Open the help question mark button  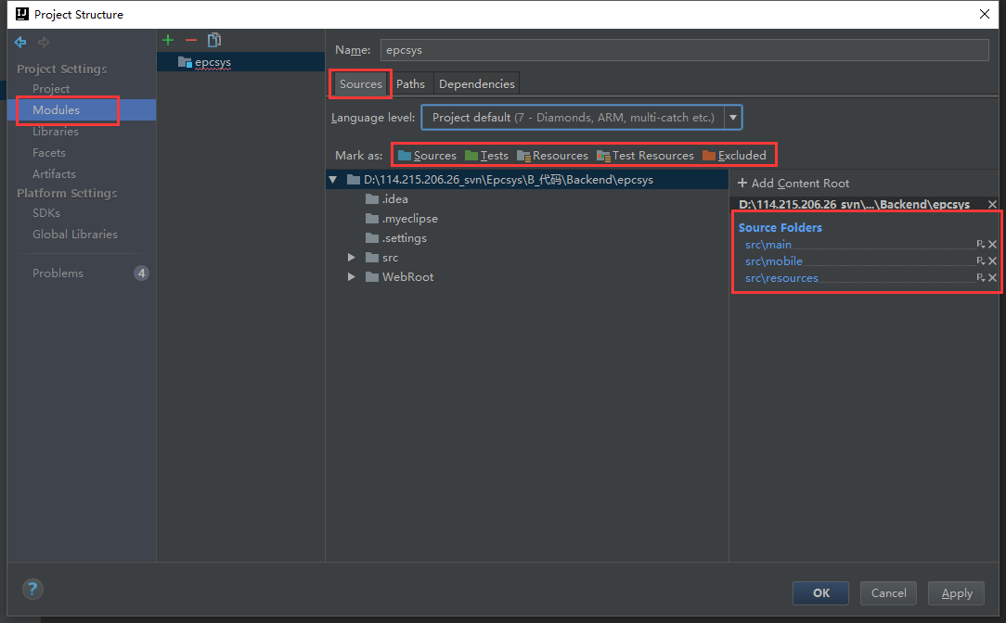click(x=32, y=589)
